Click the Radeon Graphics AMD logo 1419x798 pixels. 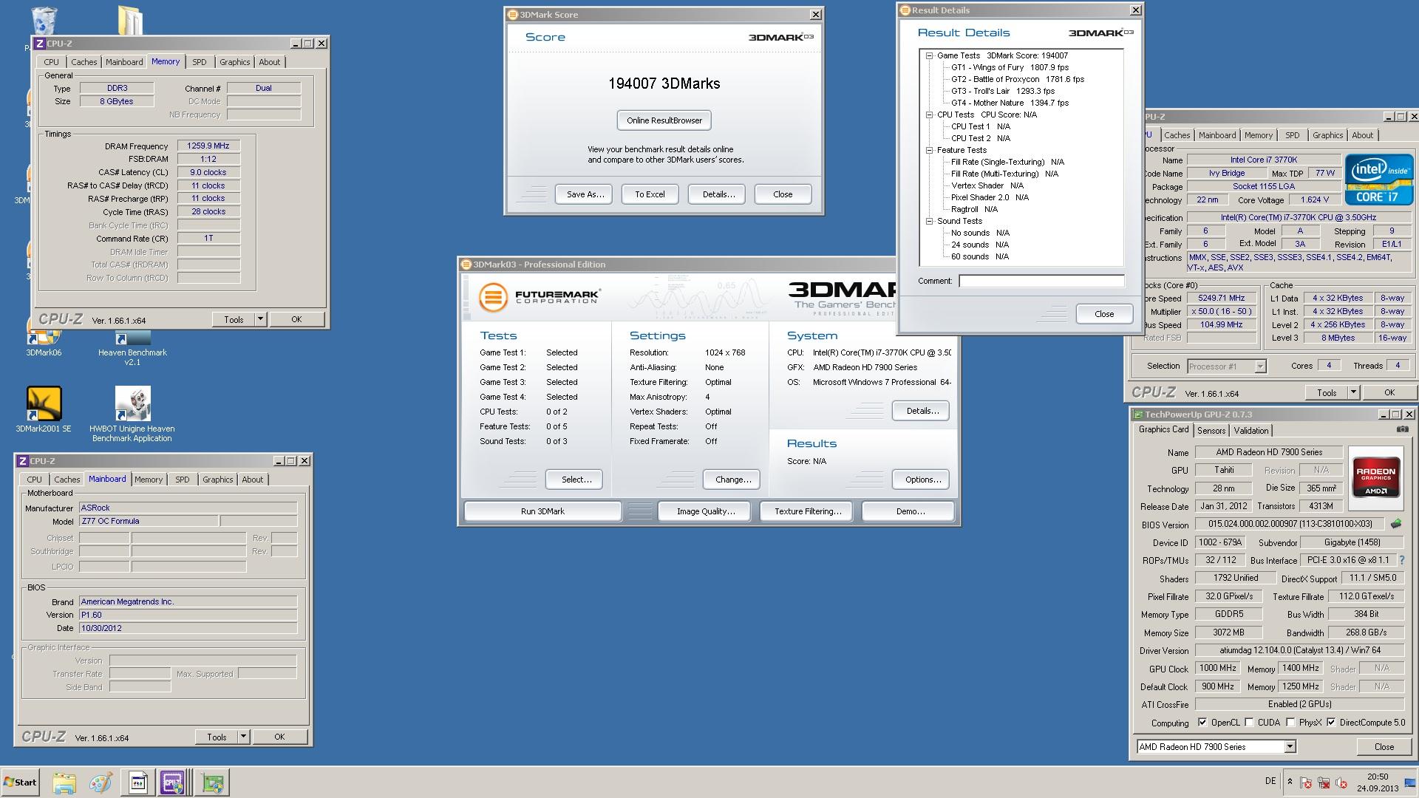1375,478
